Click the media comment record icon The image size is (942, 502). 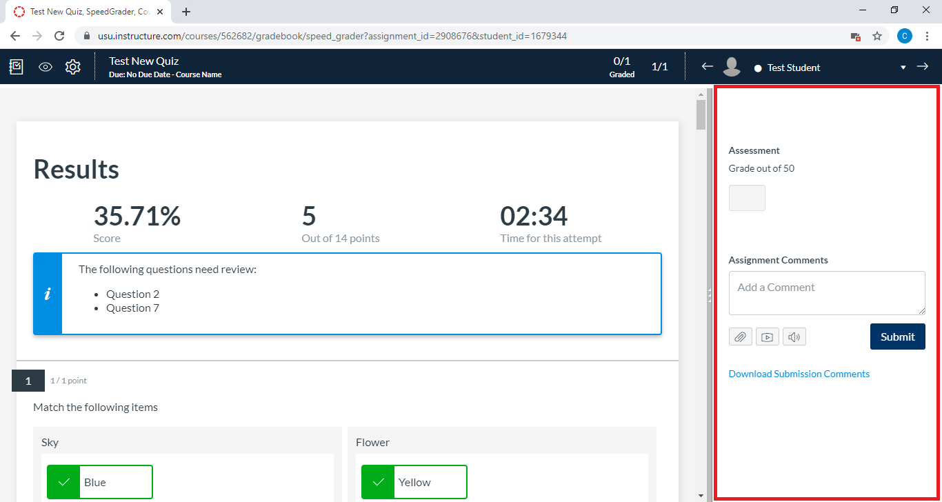click(767, 337)
